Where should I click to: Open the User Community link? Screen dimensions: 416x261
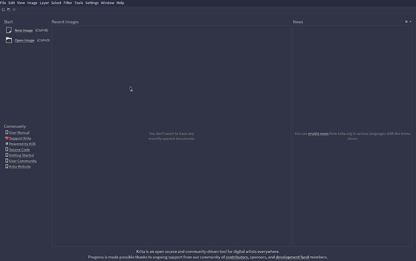pos(23,161)
